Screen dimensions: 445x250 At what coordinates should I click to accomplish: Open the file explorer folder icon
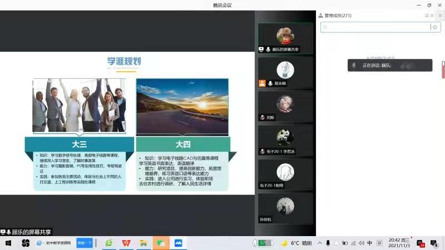144,243
